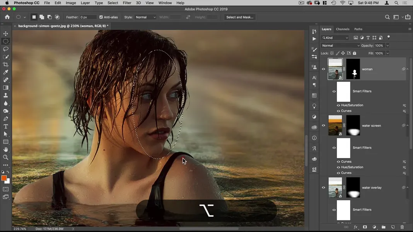Click the Select and Mask button
The width and height of the screenshot is (413, 232).
(x=240, y=17)
